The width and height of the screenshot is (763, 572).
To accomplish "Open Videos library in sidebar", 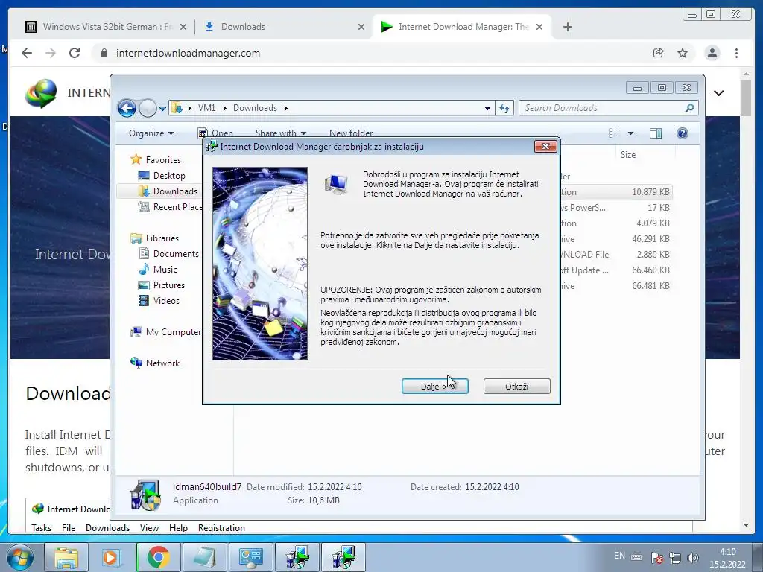I will click(159, 301).
